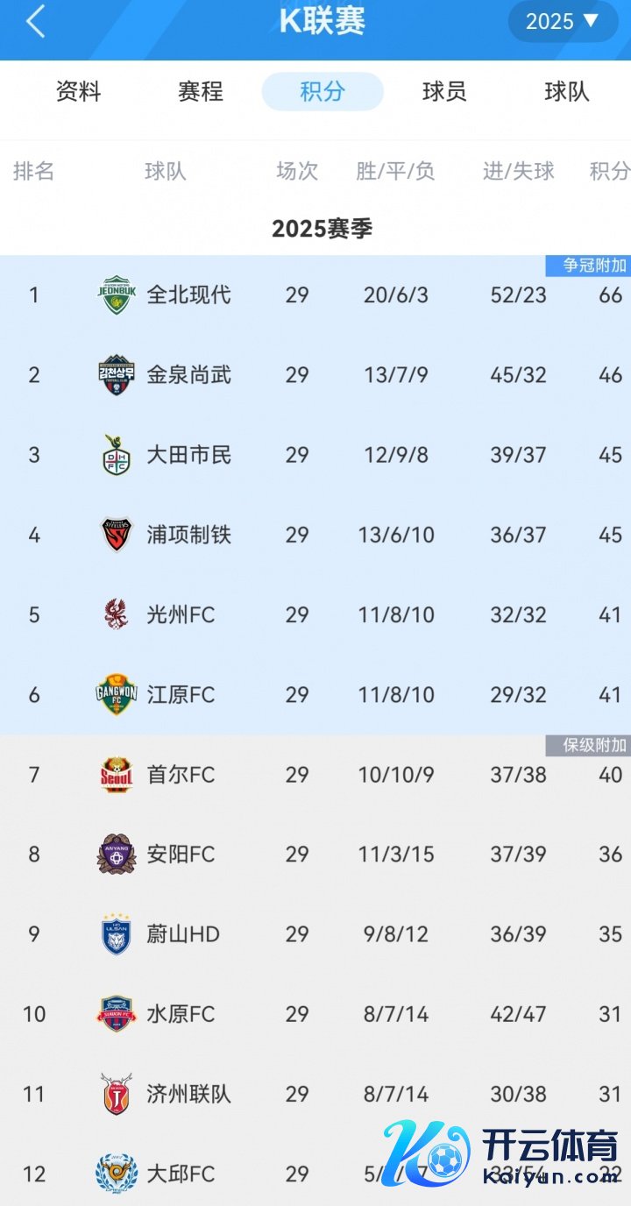The height and width of the screenshot is (1206, 631).
Task: Tap the 蔚山HD team badge
Action: coord(116,934)
